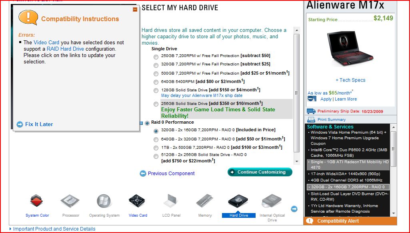Click hard drive list scroll up arrow
The image size is (410, 233).
[x=296, y=31]
